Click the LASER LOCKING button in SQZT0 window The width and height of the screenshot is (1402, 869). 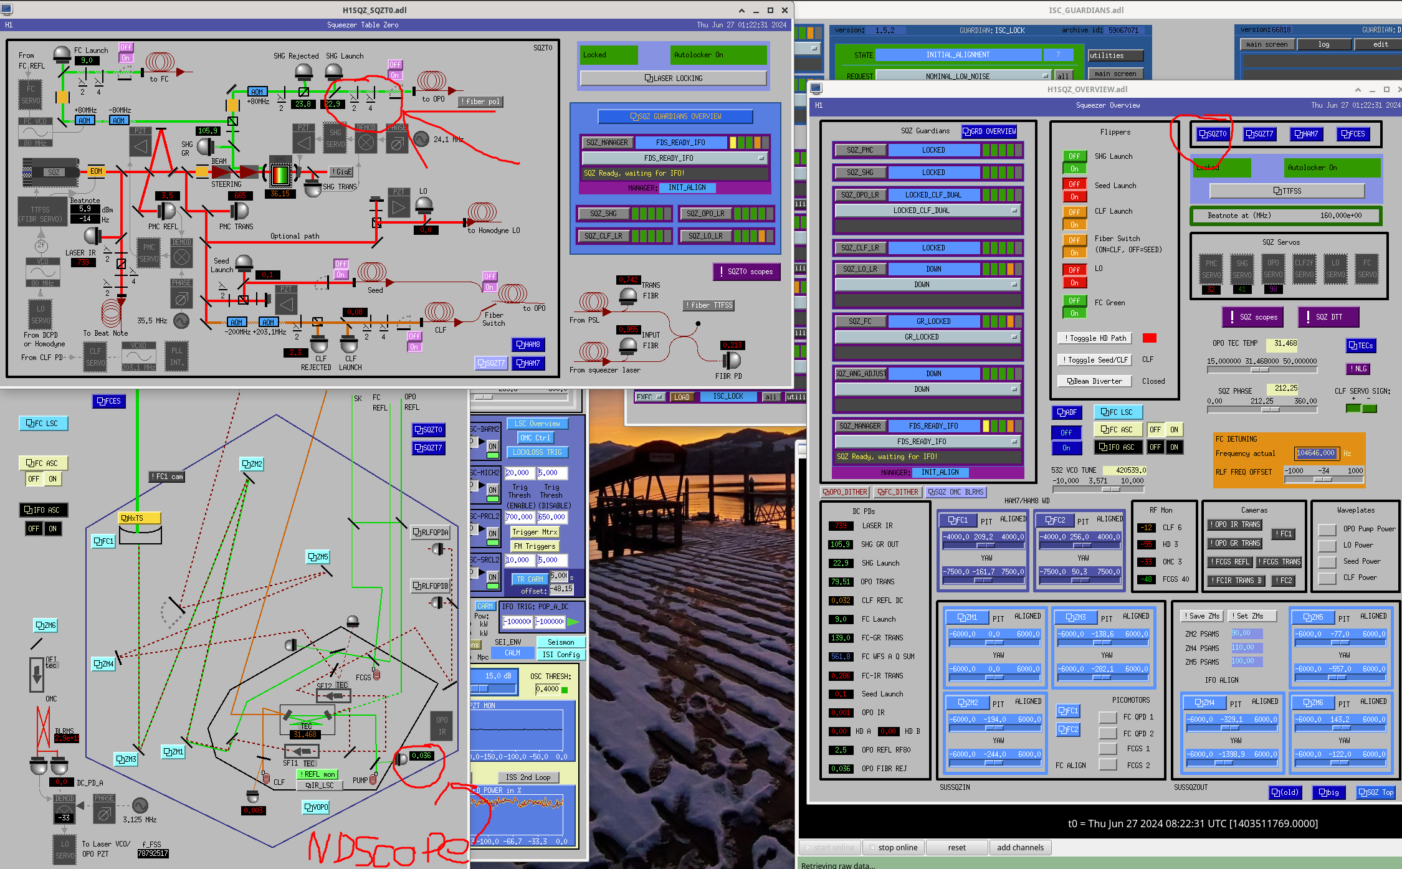tap(674, 78)
